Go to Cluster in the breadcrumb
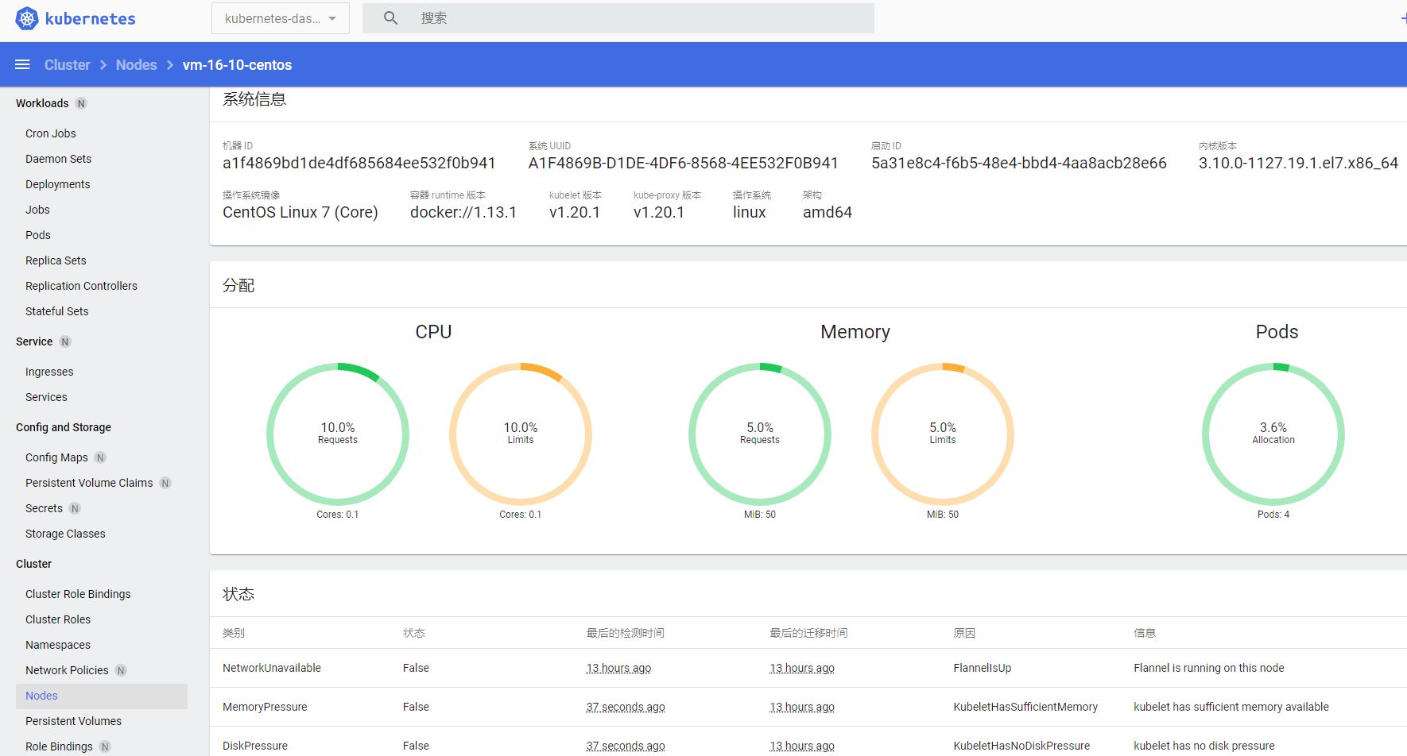The width and height of the screenshot is (1407, 756). click(x=67, y=65)
